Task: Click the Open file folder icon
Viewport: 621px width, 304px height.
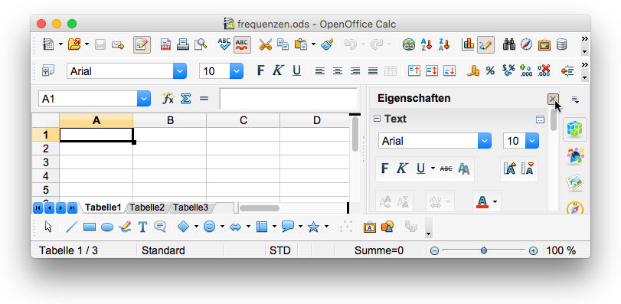Action: tap(74, 44)
